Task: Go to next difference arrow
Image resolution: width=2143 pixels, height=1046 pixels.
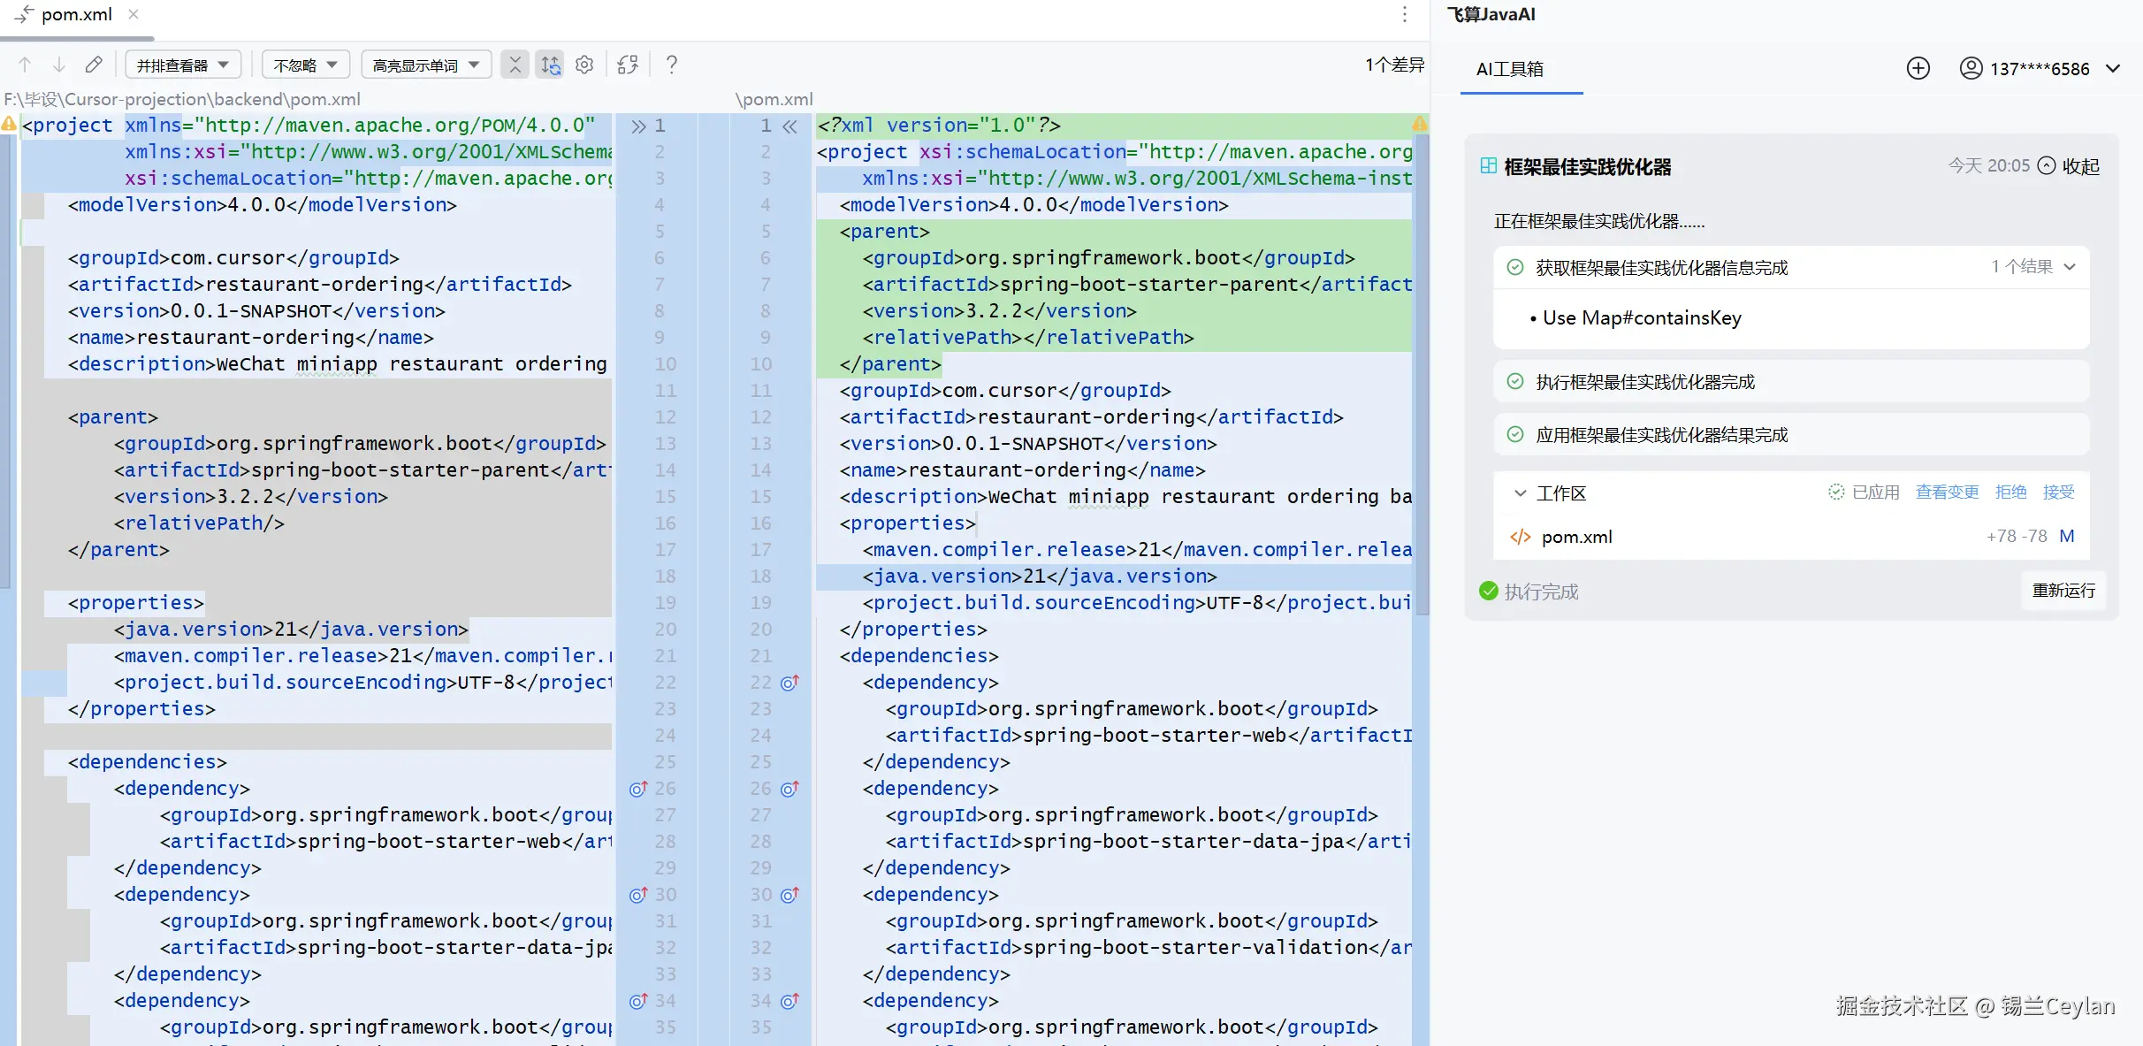Action: (59, 65)
